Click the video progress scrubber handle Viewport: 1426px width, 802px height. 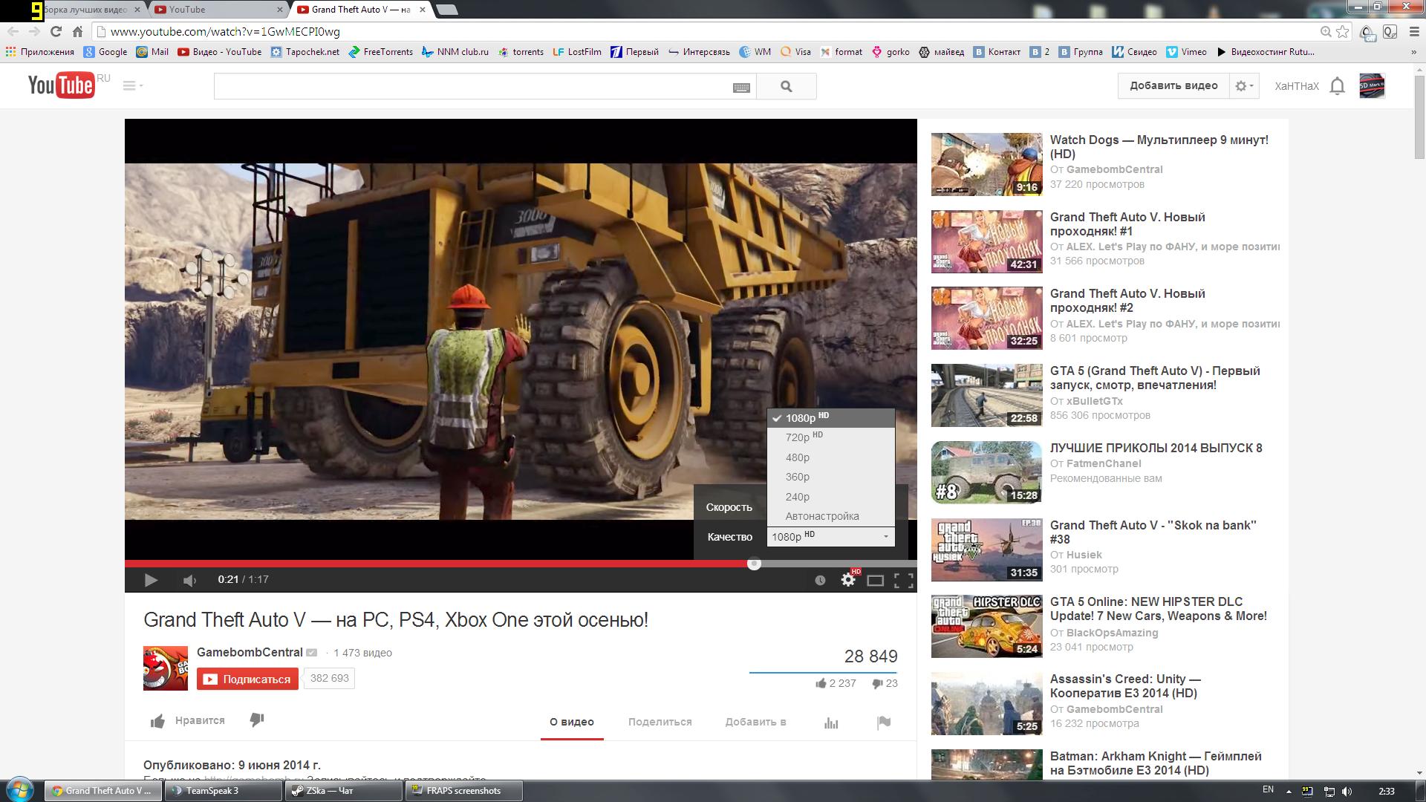point(754,564)
